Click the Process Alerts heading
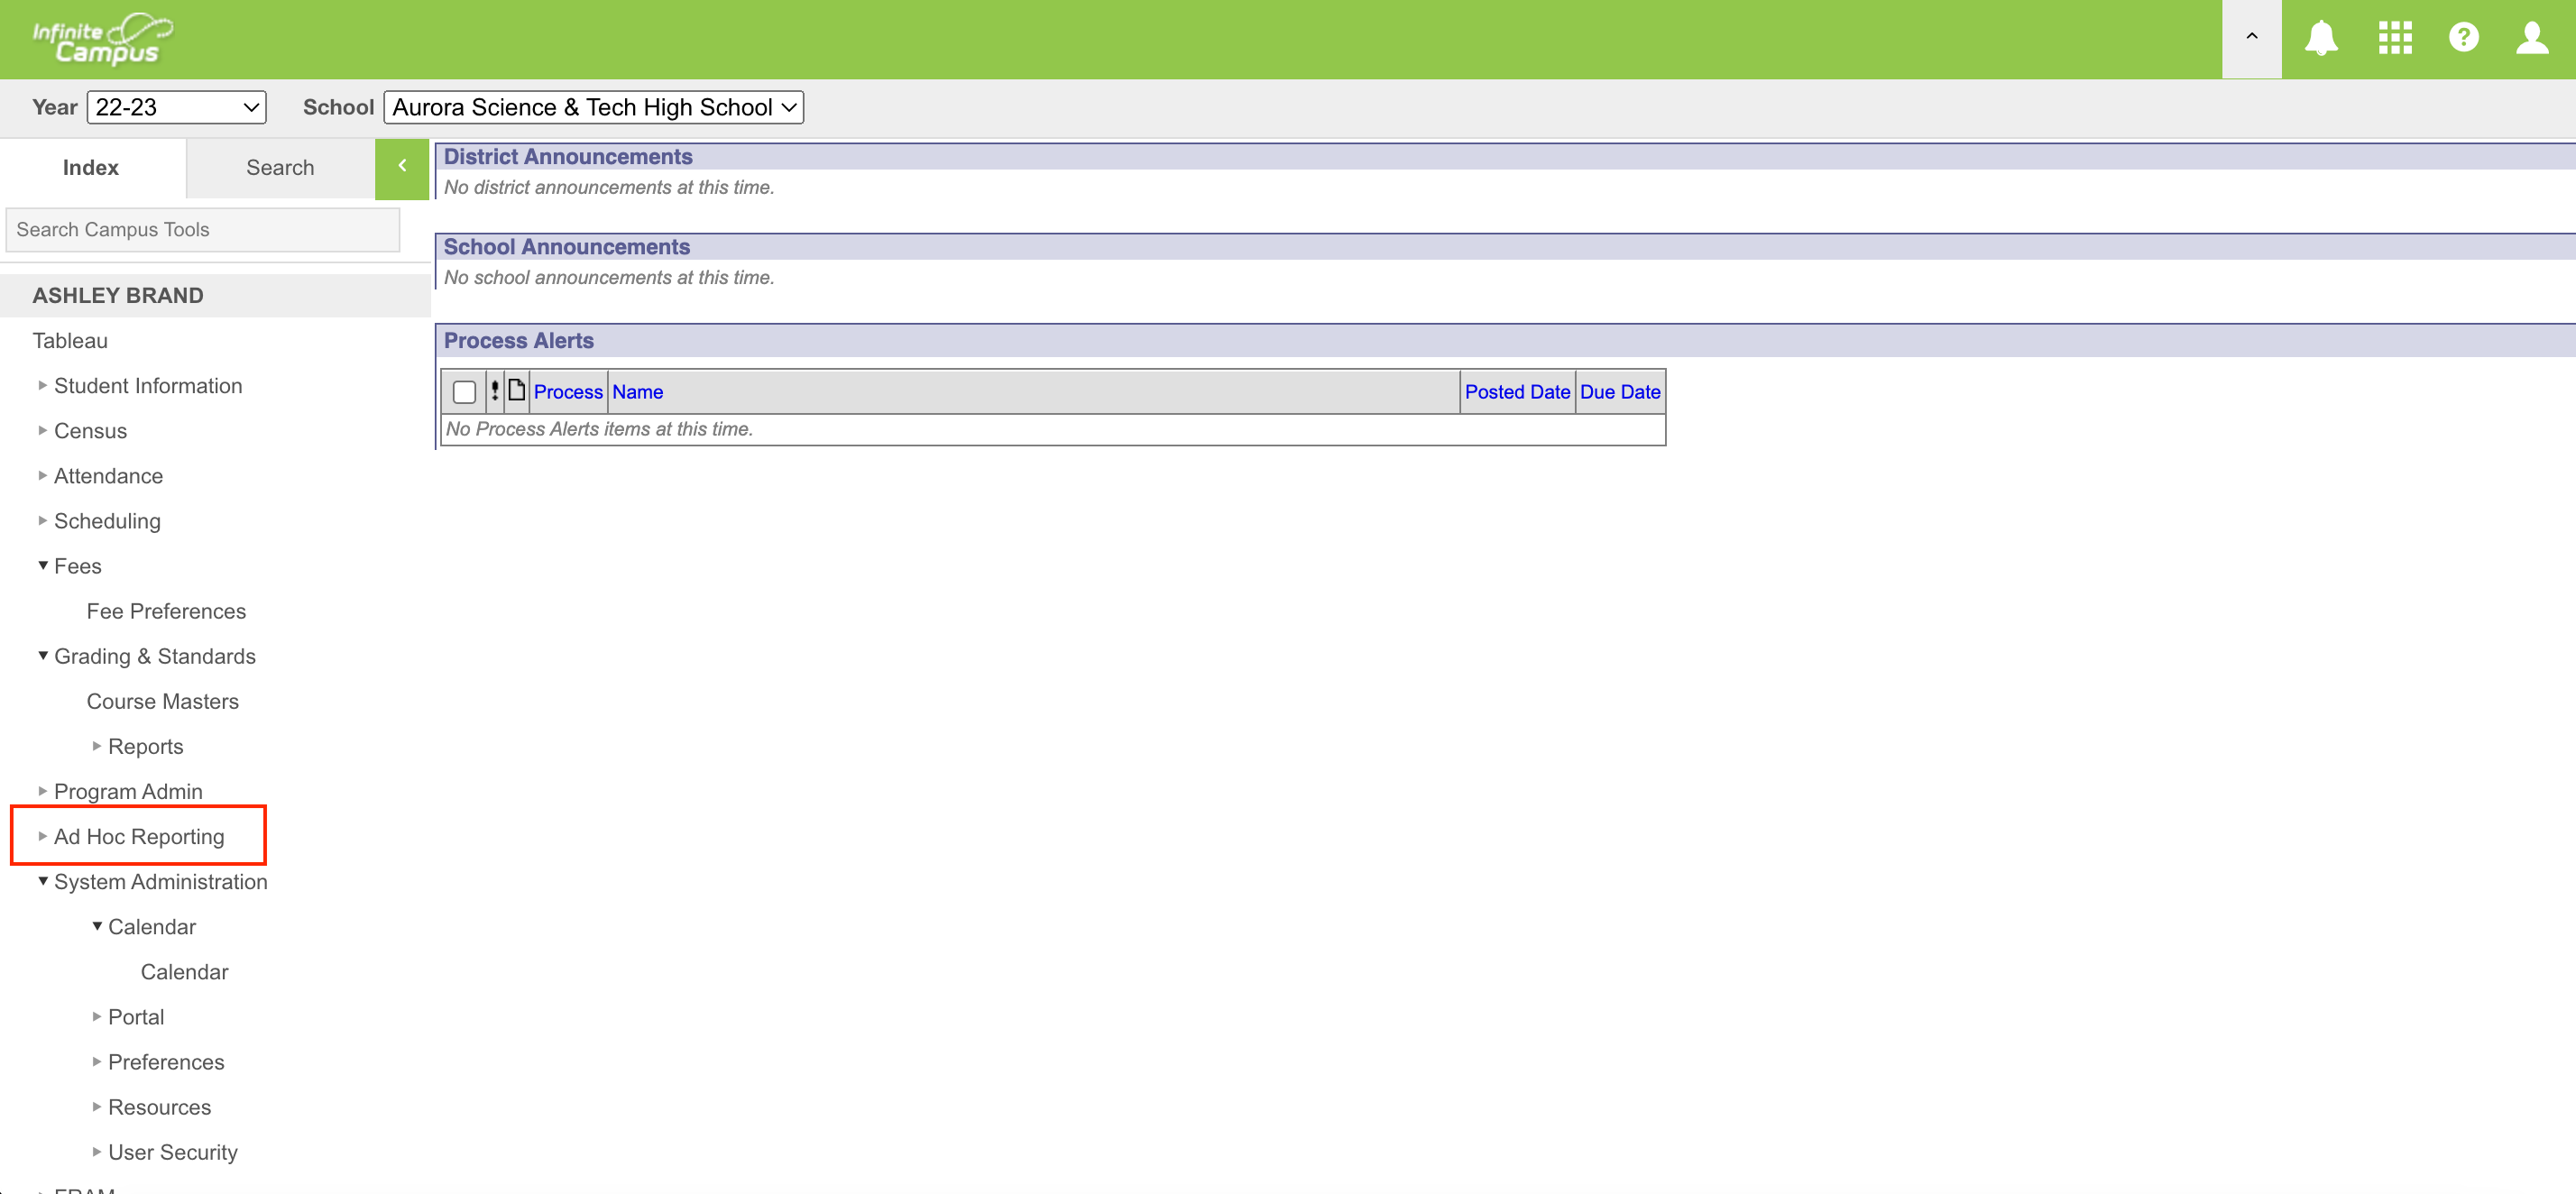 click(x=518, y=340)
